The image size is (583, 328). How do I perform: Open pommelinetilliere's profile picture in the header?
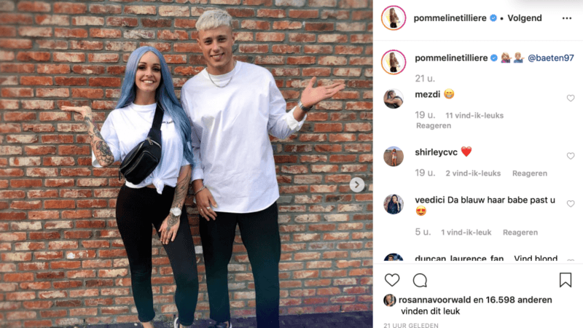(394, 17)
